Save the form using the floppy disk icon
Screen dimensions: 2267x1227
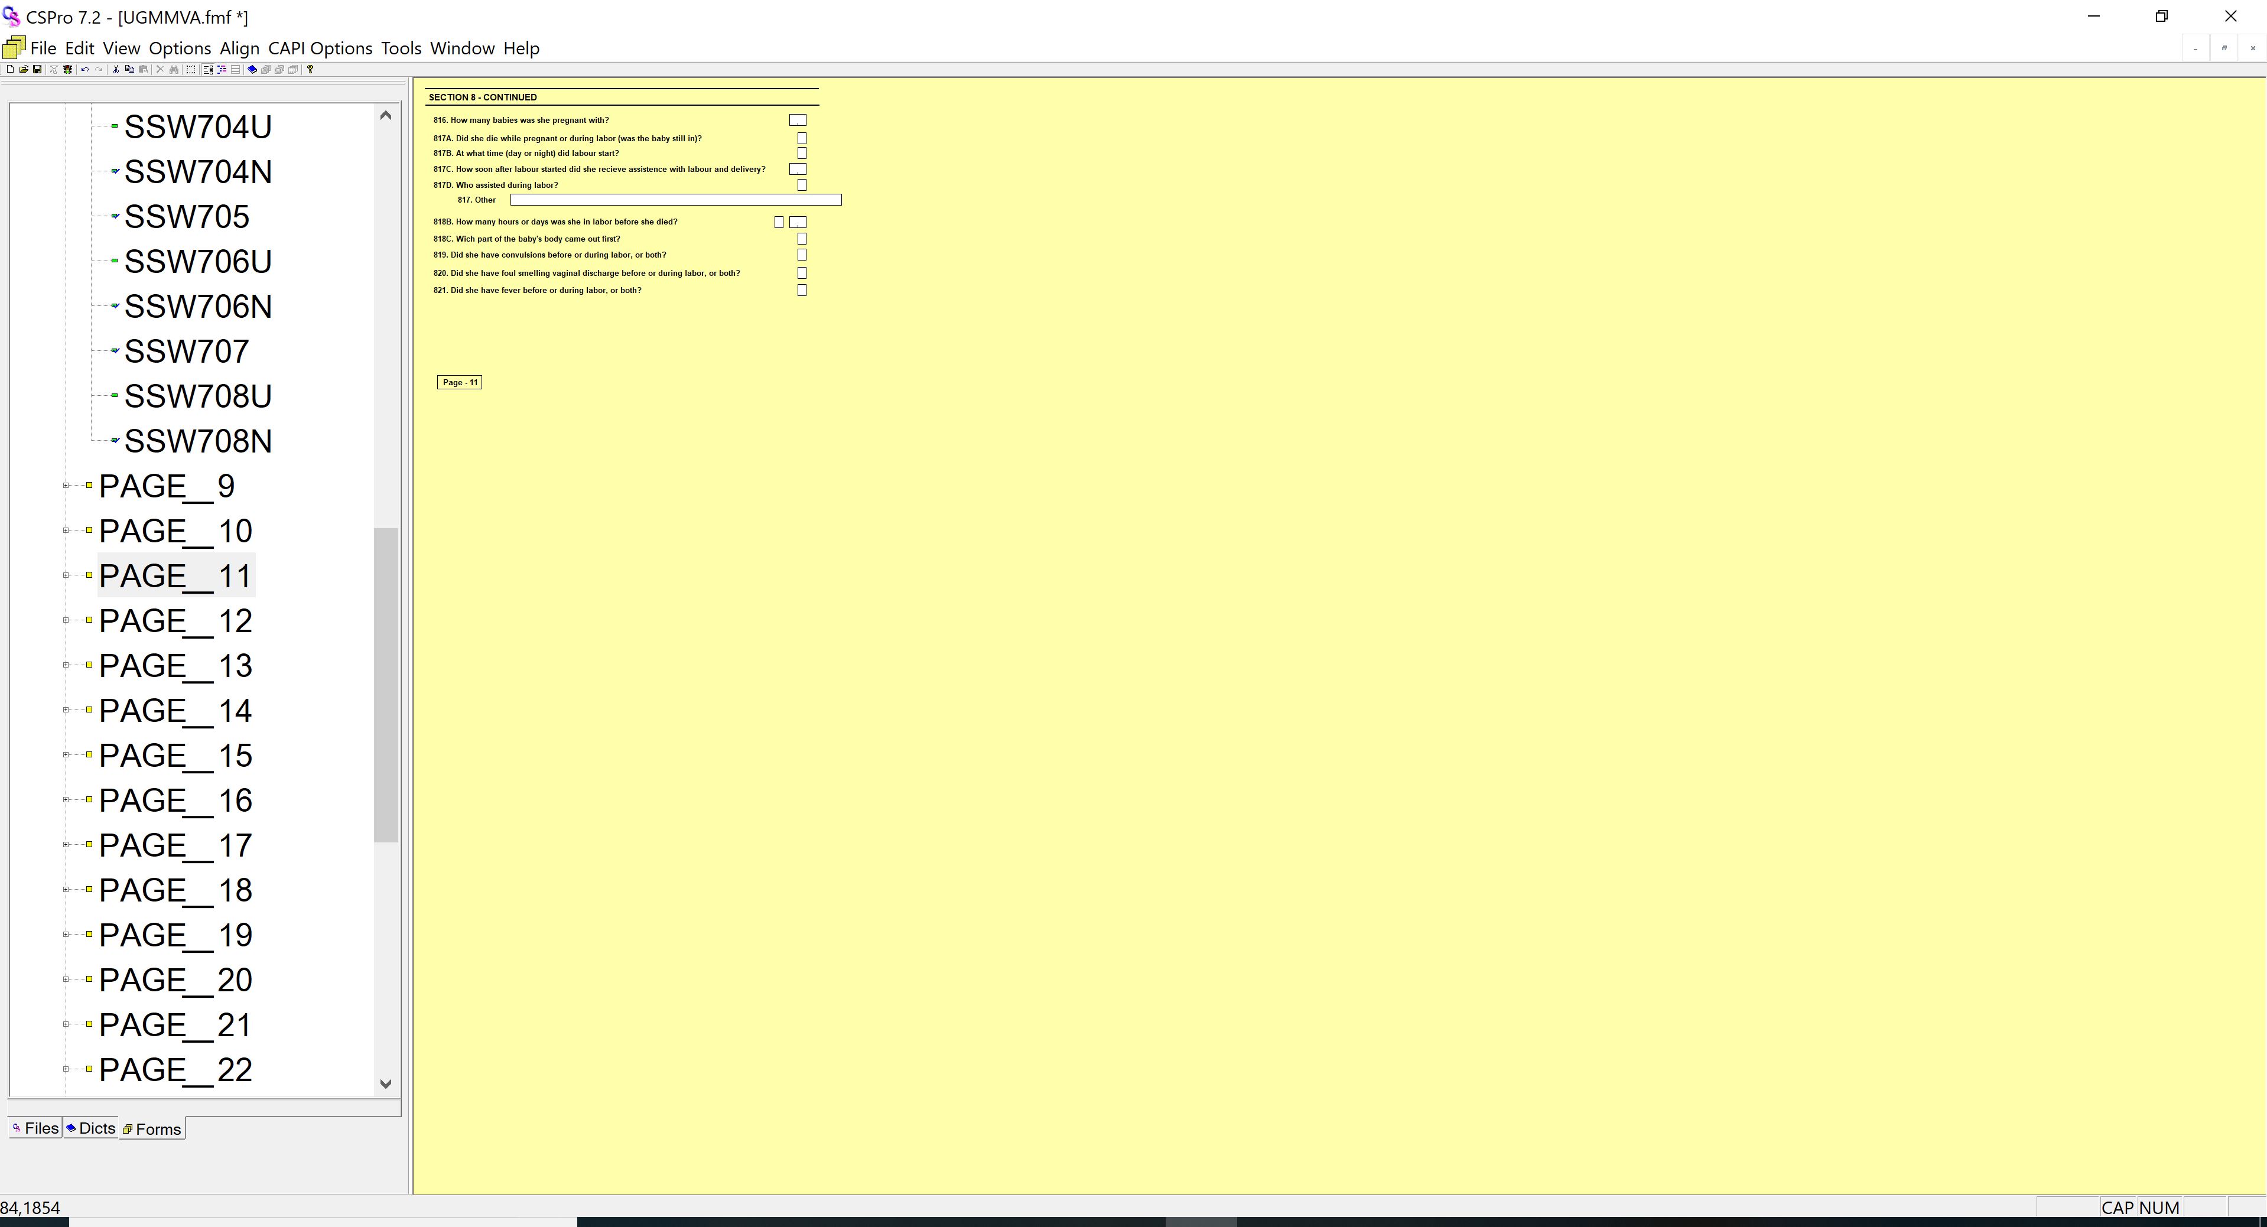tap(37, 70)
